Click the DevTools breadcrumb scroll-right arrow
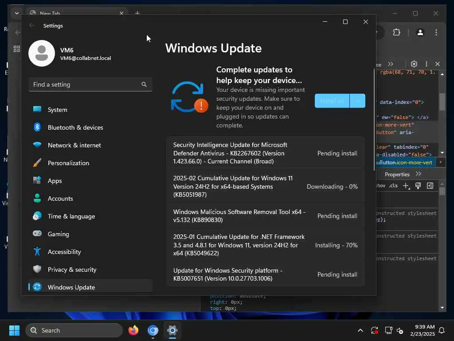 pyautogui.click(x=440, y=163)
